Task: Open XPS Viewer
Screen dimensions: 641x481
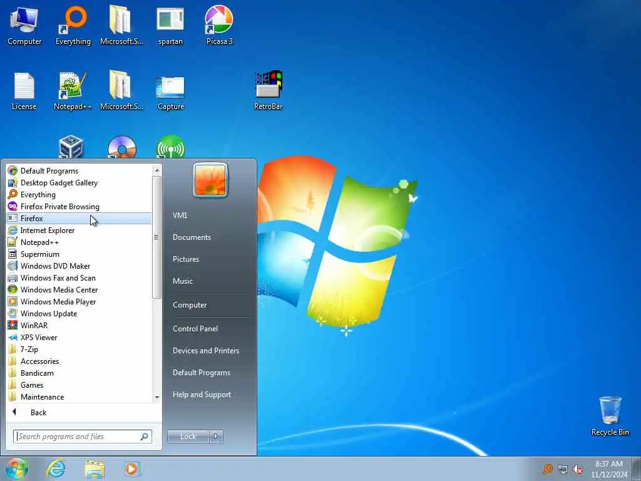Action: [79, 338]
